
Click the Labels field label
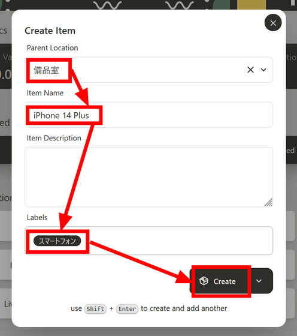(37, 217)
